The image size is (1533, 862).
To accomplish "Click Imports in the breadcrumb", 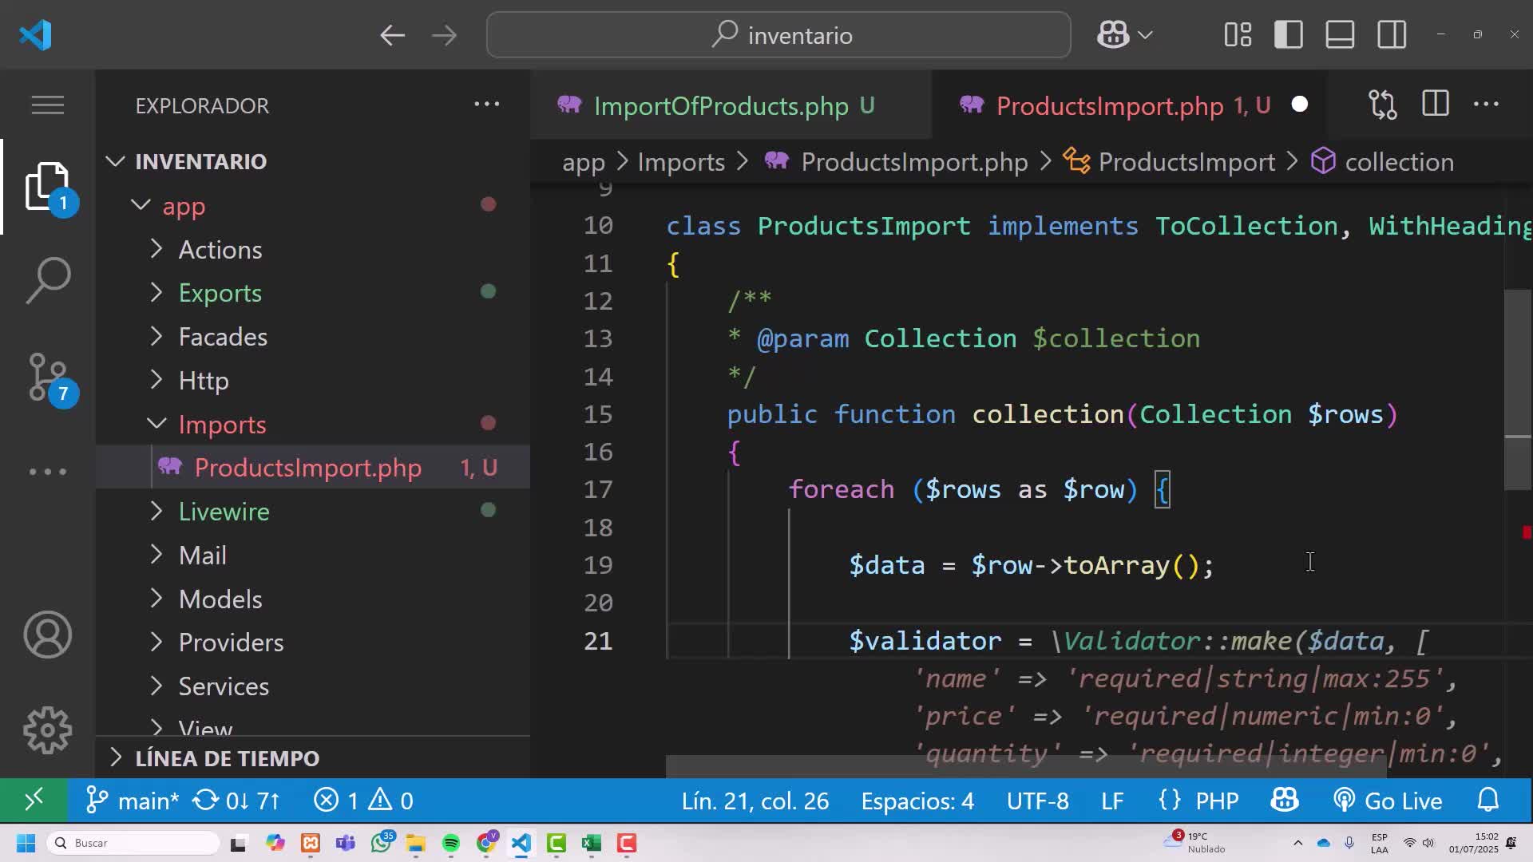I will click(x=681, y=162).
